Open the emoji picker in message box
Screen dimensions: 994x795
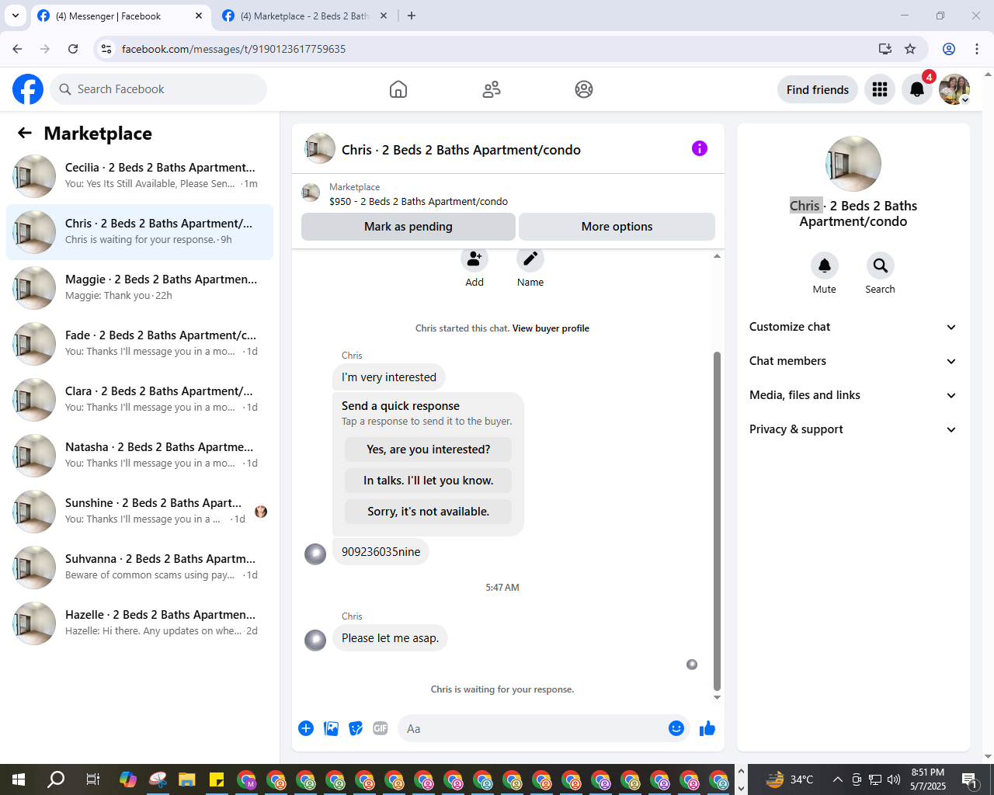[x=676, y=728]
